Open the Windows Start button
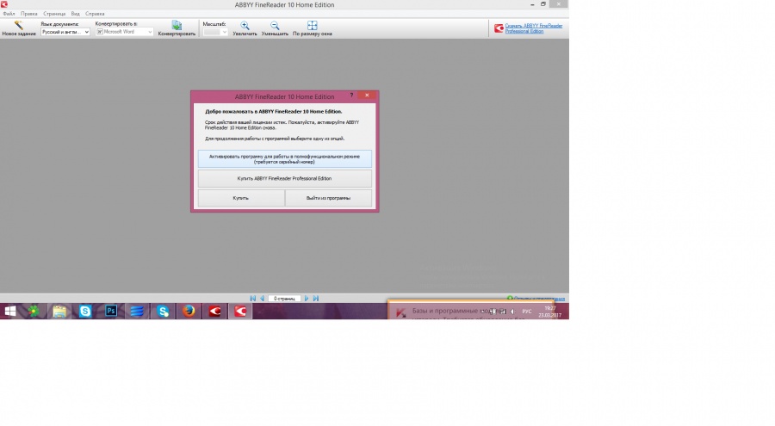 tap(9, 311)
